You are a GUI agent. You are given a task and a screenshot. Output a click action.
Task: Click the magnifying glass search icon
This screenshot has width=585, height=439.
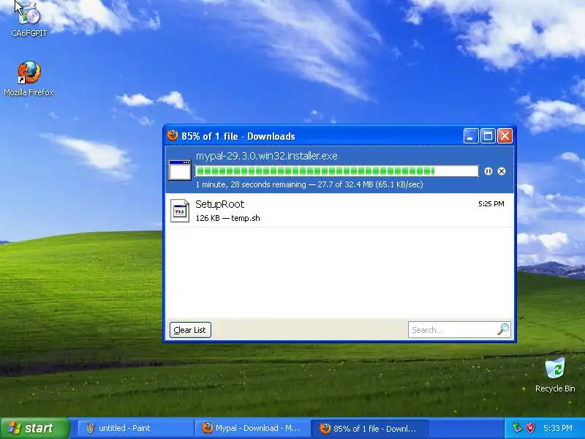click(x=503, y=329)
